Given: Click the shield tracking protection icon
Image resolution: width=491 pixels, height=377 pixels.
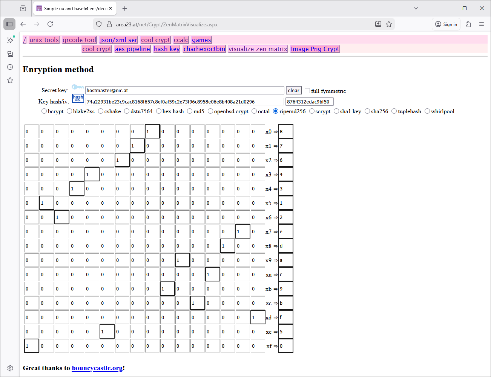Looking at the screenshot, I should (x=99, y=24).
